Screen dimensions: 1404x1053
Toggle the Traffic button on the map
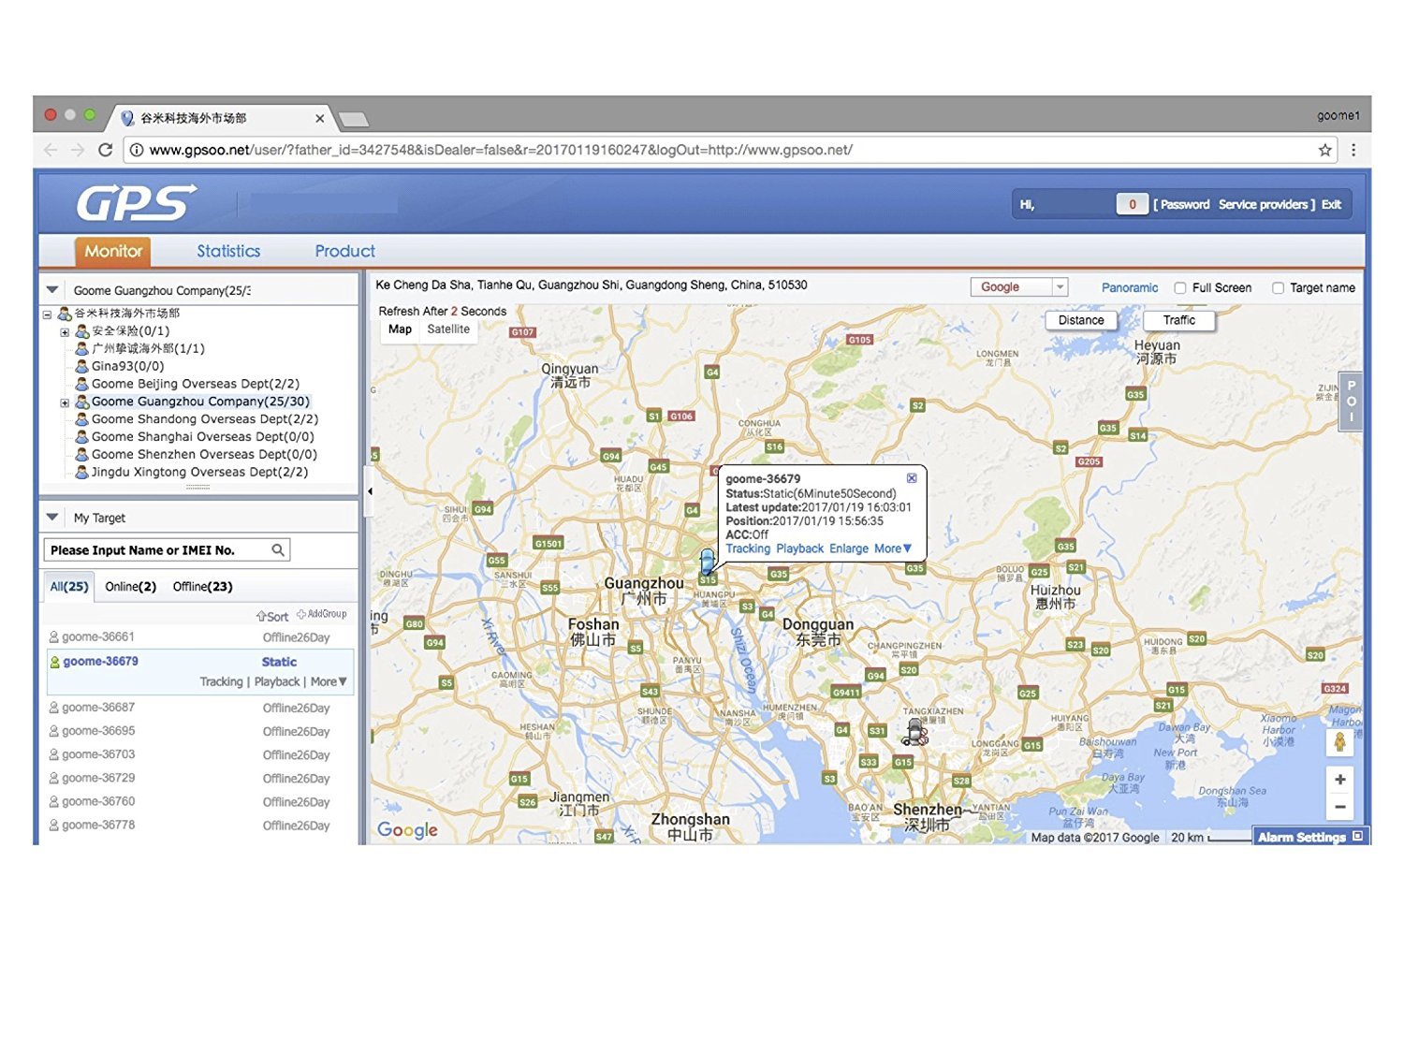coord(1179,320)
